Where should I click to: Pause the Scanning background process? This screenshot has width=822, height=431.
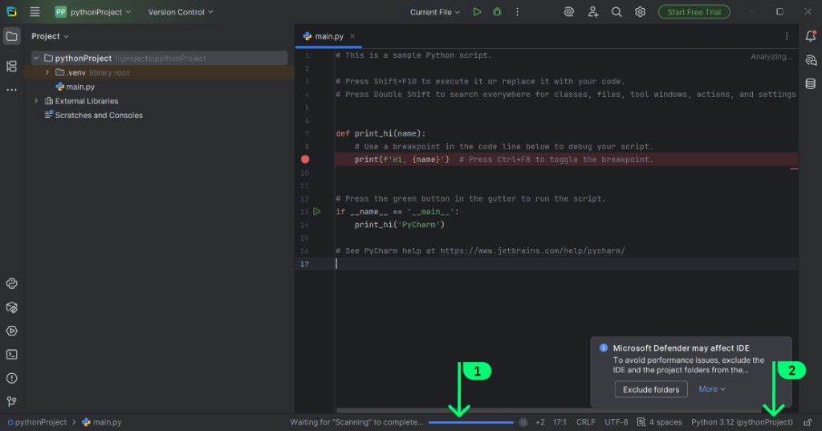coord(523,422)
